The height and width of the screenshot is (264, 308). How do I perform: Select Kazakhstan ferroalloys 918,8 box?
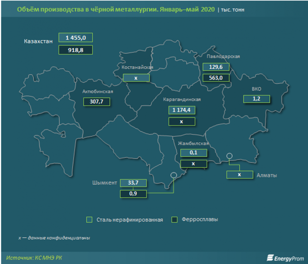click(x=75, y=50)
